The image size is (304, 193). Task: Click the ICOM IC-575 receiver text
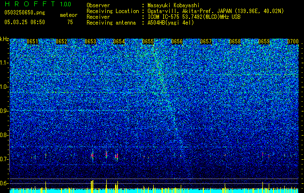coord(194,17)
